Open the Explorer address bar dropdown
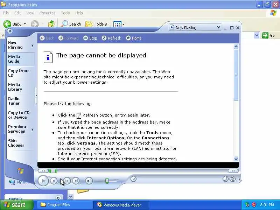The height and width of the screenshot is (210, 280). 257,35
